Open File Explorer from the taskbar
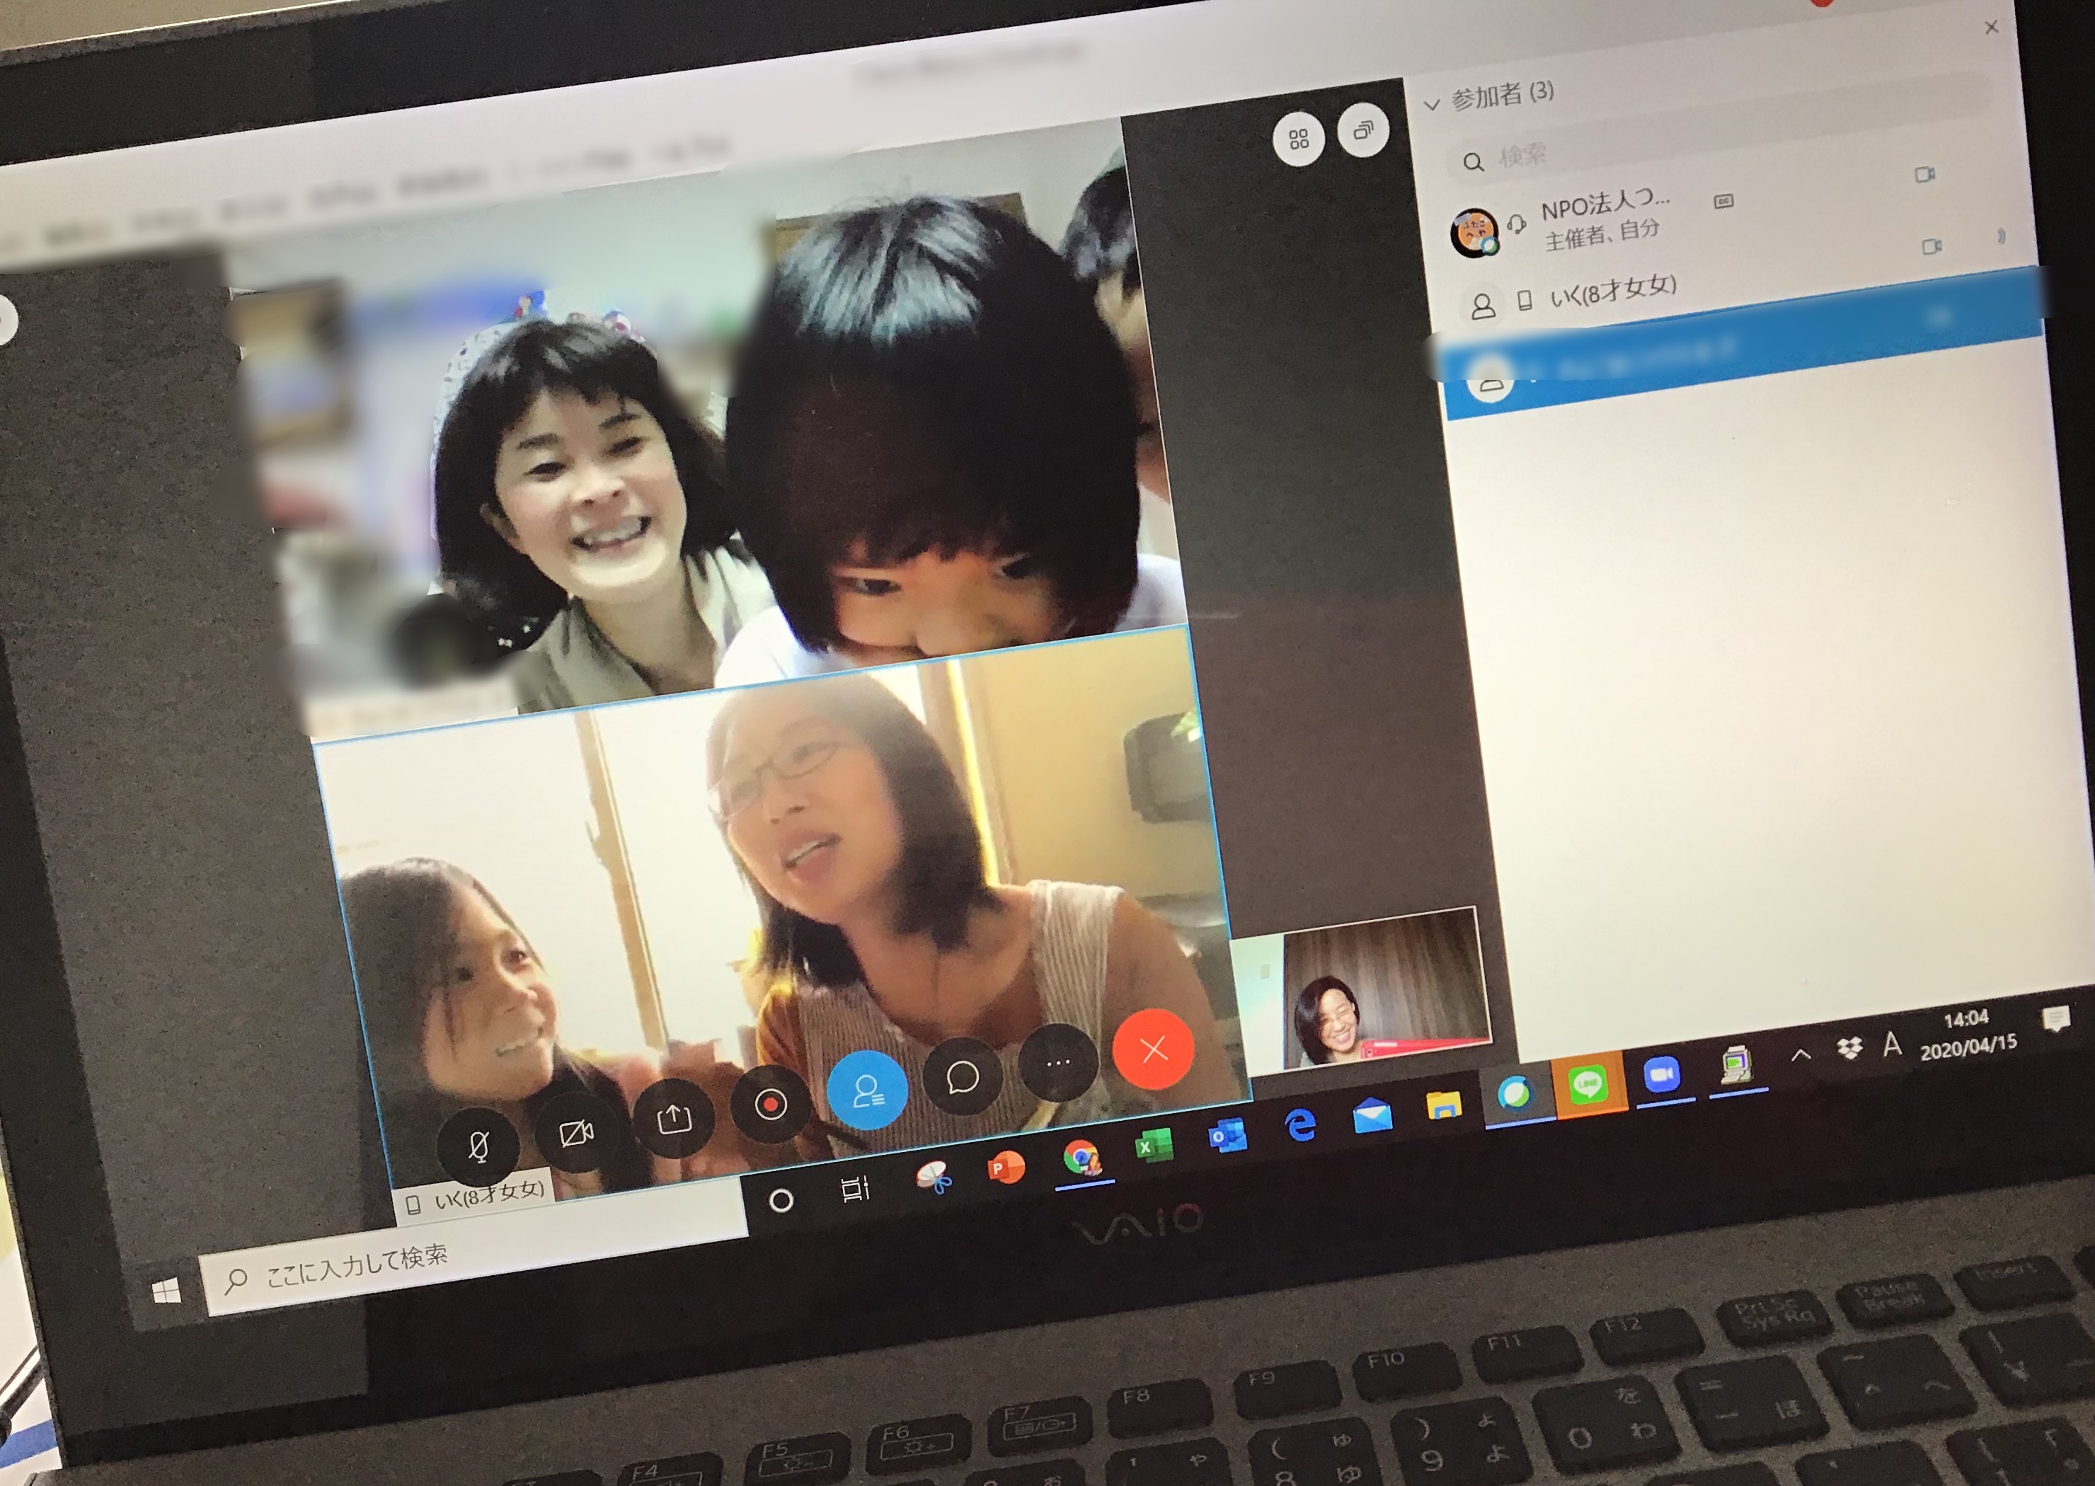 point(1443,1105)
